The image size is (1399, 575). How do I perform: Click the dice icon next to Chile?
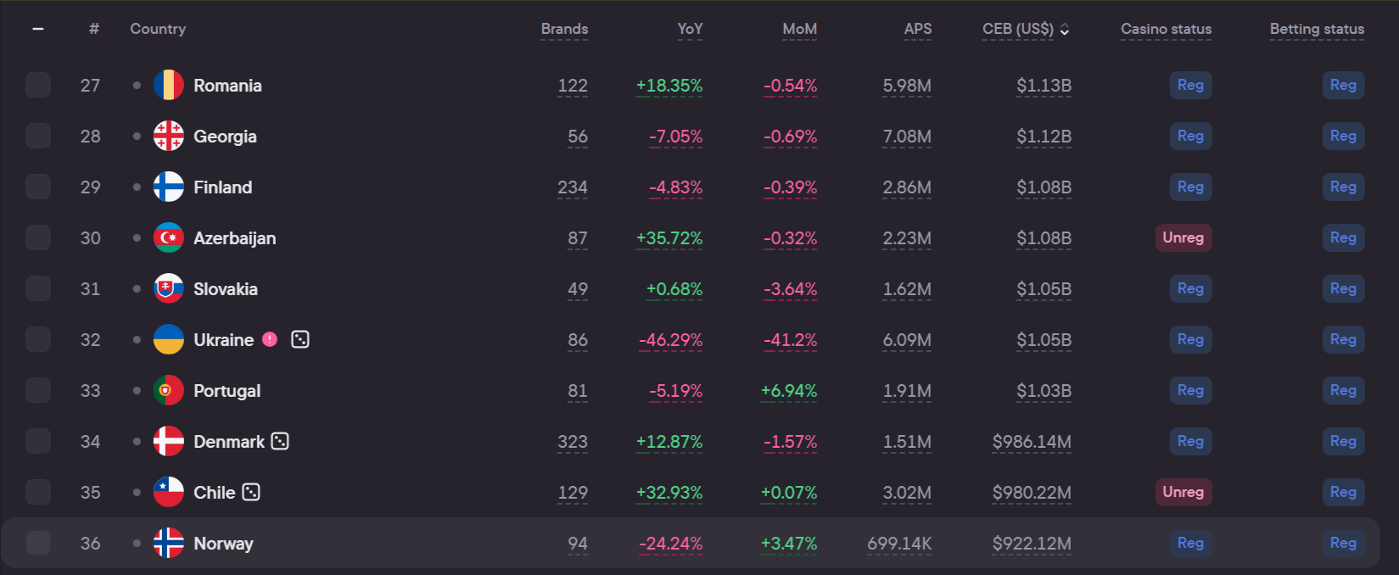point(251,492)
